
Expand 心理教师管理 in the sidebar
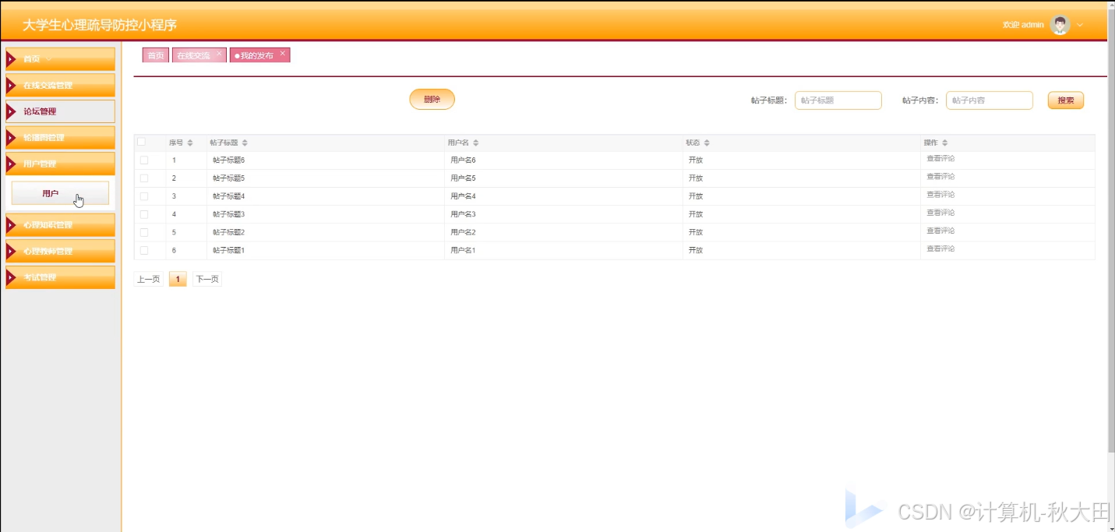pyautogui.click(x=60, y=252)
